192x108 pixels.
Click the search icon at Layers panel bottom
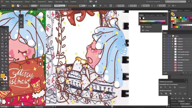point(183,73)
